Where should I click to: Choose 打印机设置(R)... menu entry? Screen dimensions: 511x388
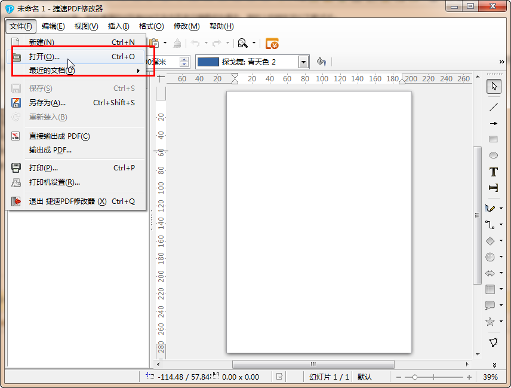point(76,182)
